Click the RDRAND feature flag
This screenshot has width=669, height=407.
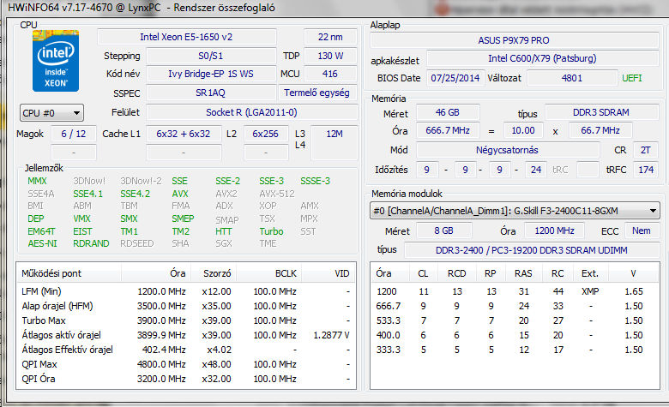click(x=91, y=243)
